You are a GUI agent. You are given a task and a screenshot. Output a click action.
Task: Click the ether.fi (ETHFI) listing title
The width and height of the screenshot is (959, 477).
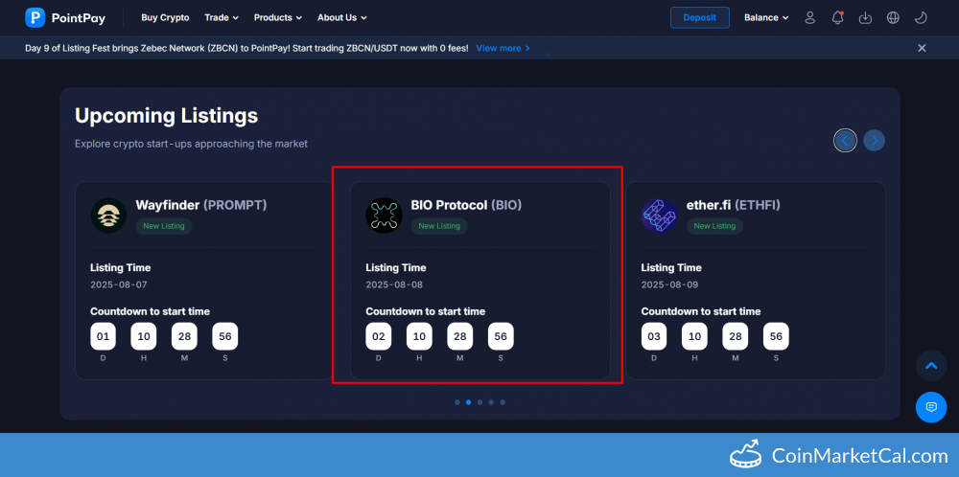click(733, 205)
